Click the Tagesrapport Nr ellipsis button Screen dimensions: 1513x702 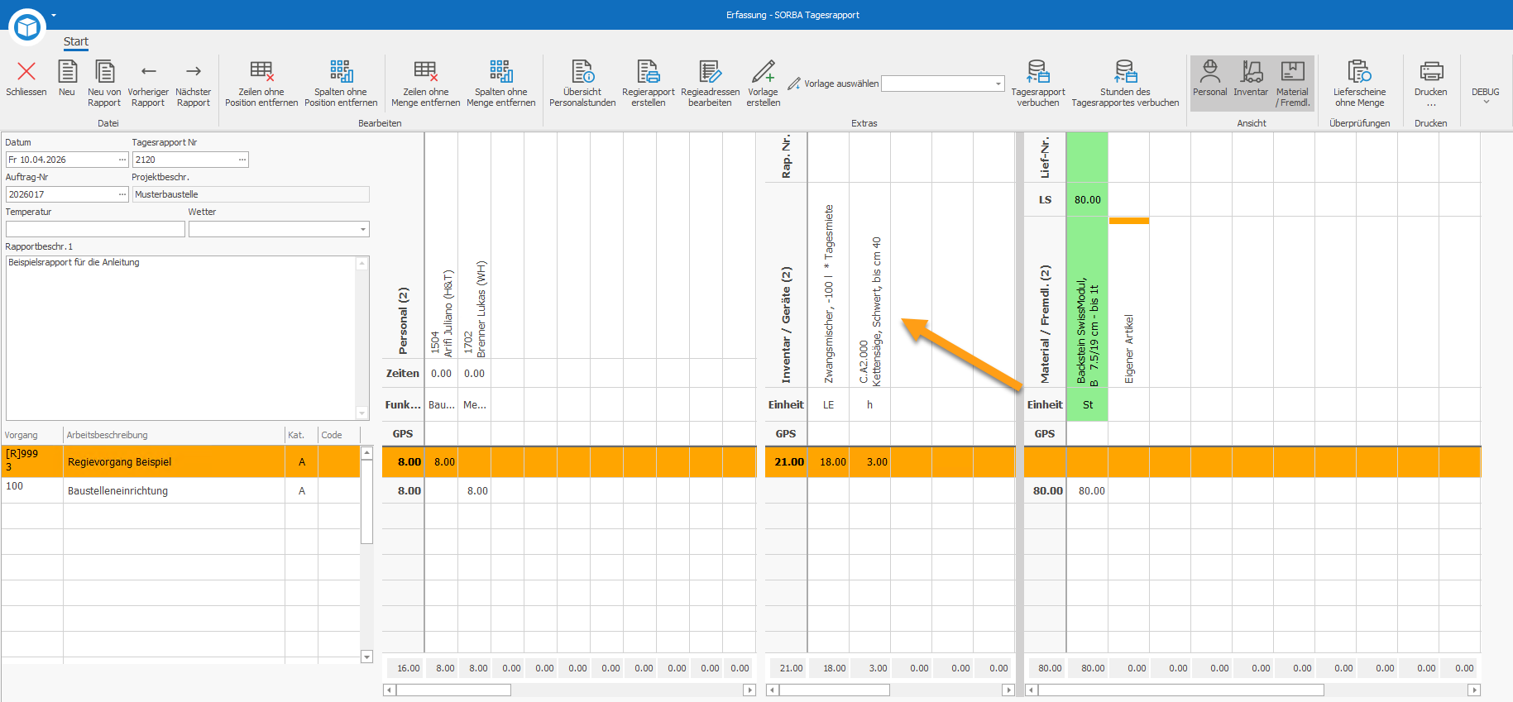point(242,160)
